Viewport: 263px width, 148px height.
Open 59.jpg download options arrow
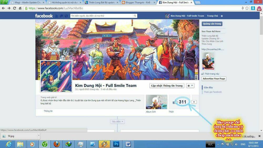coord(39,136)
